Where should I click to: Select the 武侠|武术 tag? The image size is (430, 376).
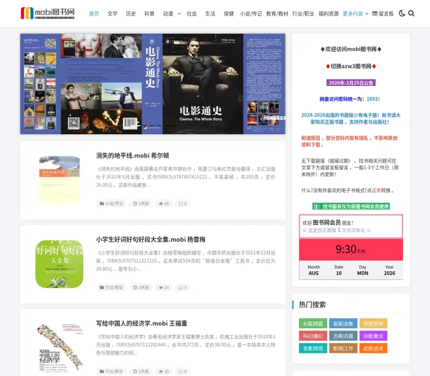click(x=373, y=348)
